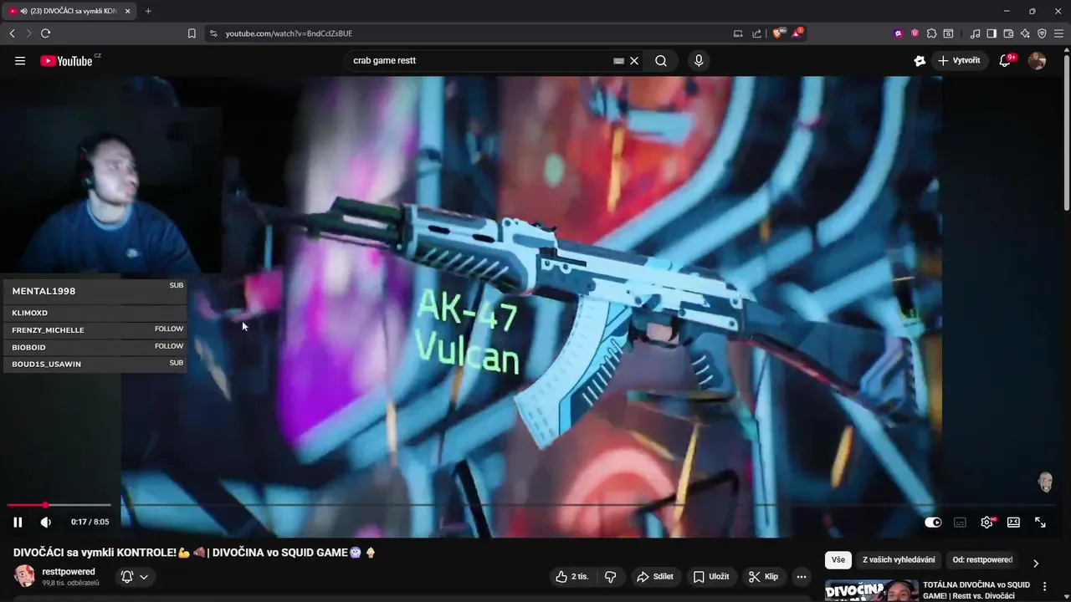Focus the YouTube search input field
1071x602 pixels.
481,60
